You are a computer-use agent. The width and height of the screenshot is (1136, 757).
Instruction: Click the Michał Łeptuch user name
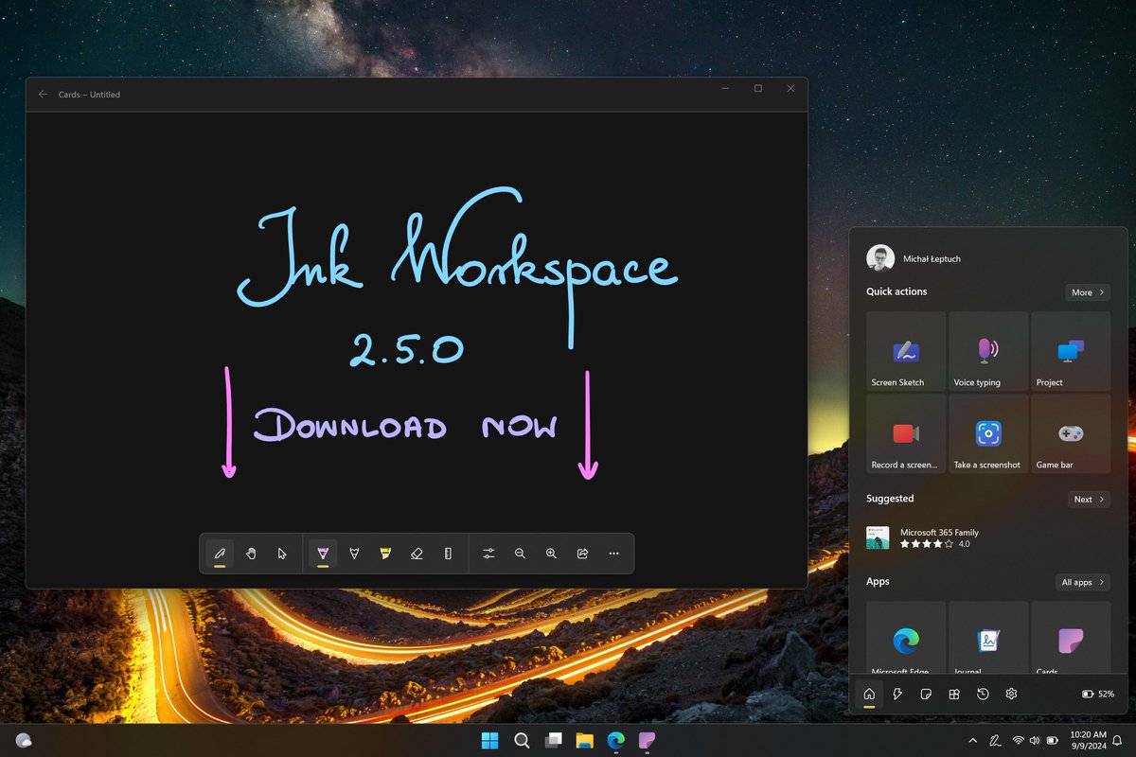coord(932,258)
